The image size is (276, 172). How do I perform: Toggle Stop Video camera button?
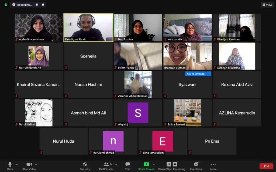point(29,164)
